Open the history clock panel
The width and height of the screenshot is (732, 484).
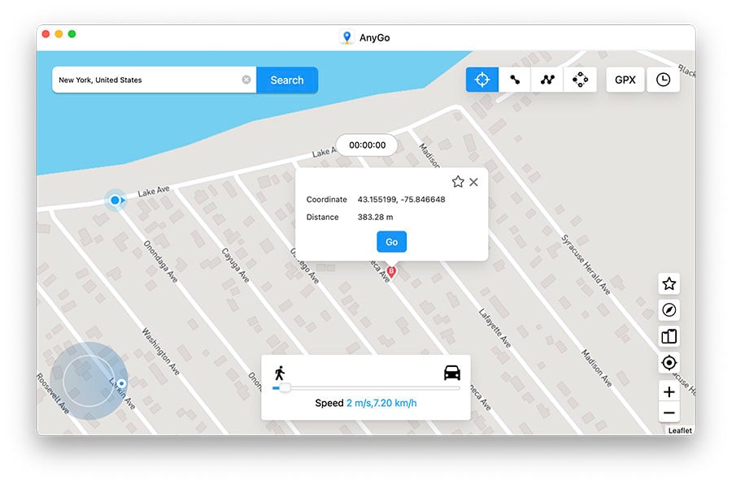(x=663, y=79)
